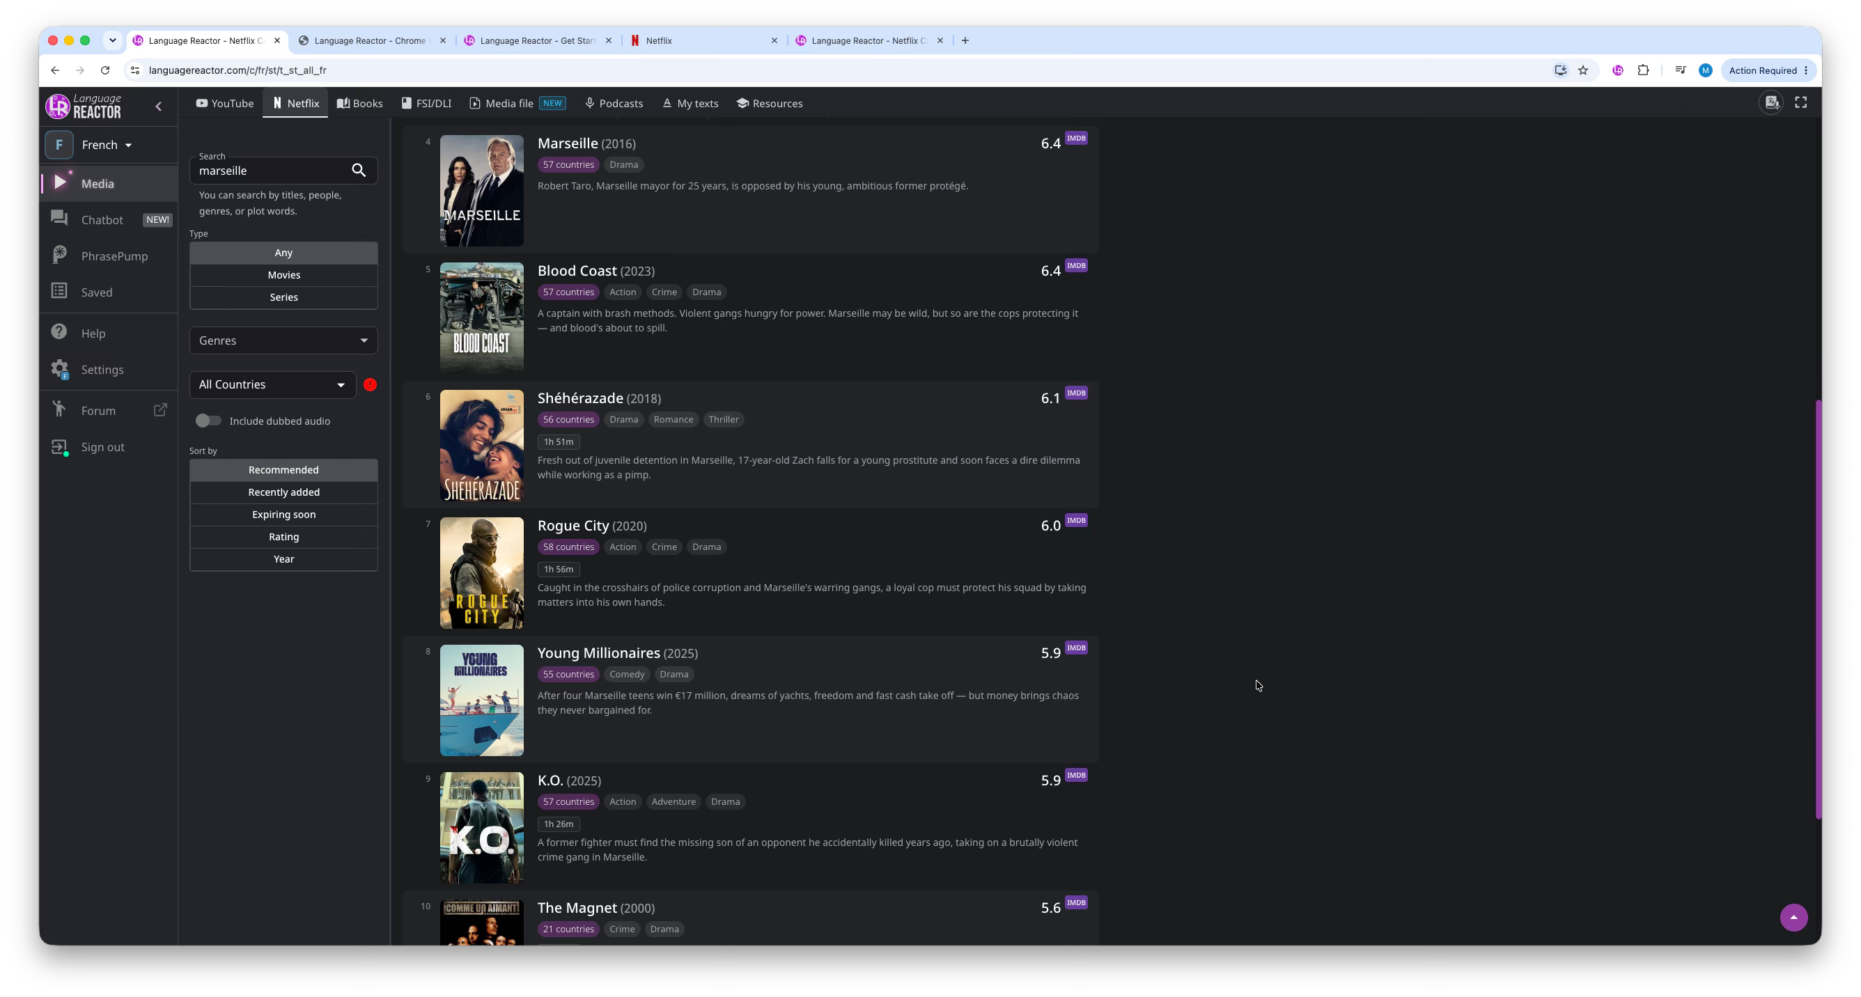The image size is (1861, 997).
Task: Switch to the YouTube tab
Action: (225, 103)
